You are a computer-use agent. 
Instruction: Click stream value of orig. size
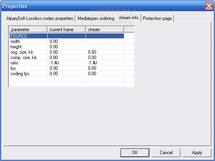[x=92, y=52]
